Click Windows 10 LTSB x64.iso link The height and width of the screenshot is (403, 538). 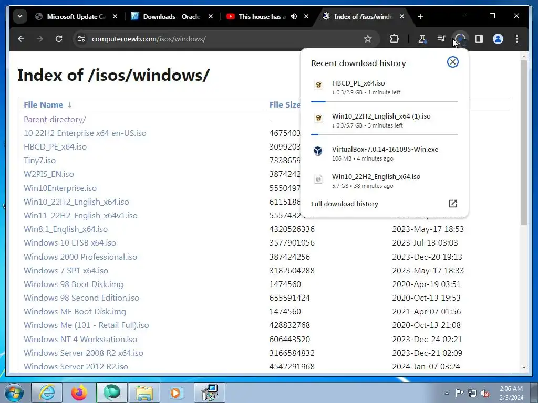(70, 242)
